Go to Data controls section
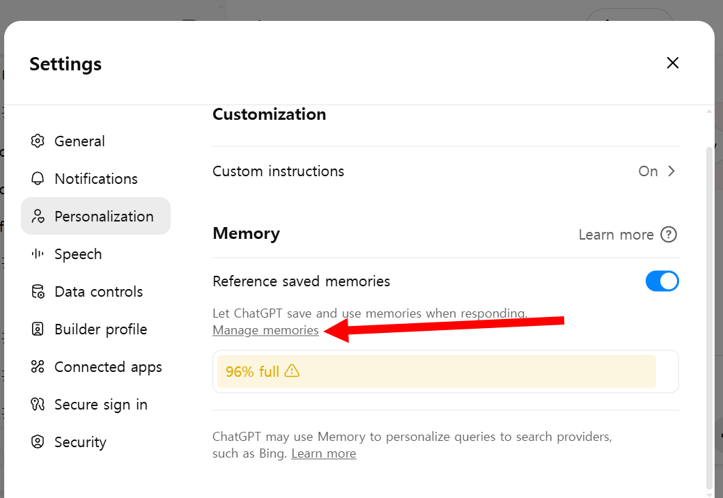The image size is (723, 498). (x=96, y=291)
